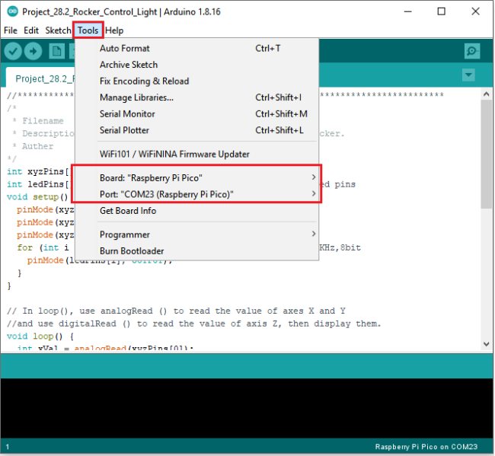Viewport: 495px width, 456px height.
Task: Launch Serial Monitor from the Tools menu
Action: [x=196, y=114]
